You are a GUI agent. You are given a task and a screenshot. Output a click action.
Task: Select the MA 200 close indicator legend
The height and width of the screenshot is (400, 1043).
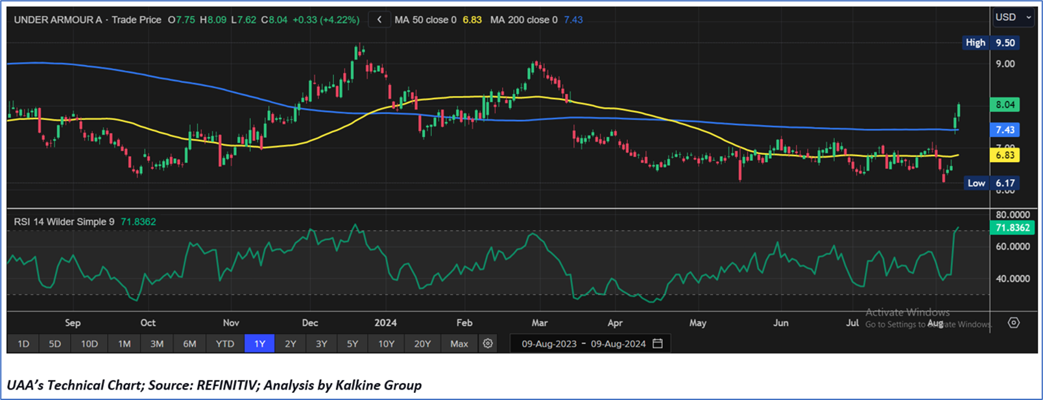[536, 20]
